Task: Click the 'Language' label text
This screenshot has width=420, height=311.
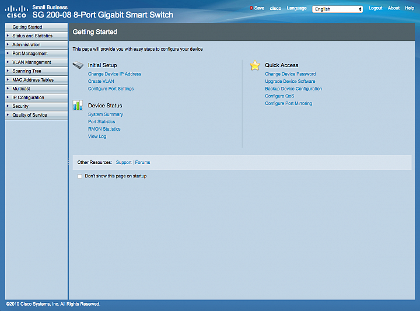Action: point(296,8)
